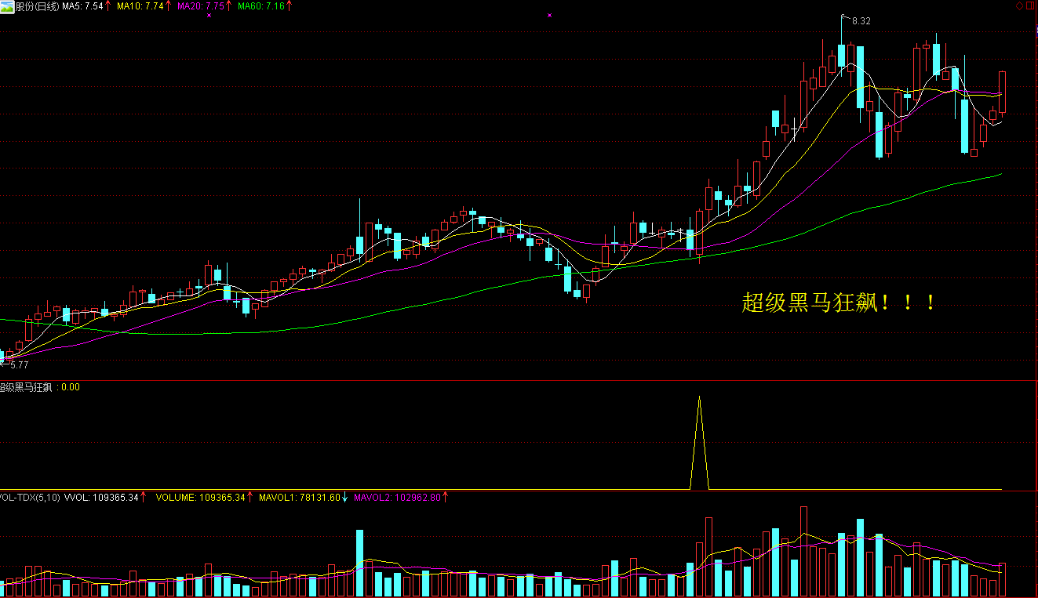The image size is (1038, 598).
Task: Click the split-panel icon at chart top-right
Action: pyautogui.click(x=1030, y=5)
